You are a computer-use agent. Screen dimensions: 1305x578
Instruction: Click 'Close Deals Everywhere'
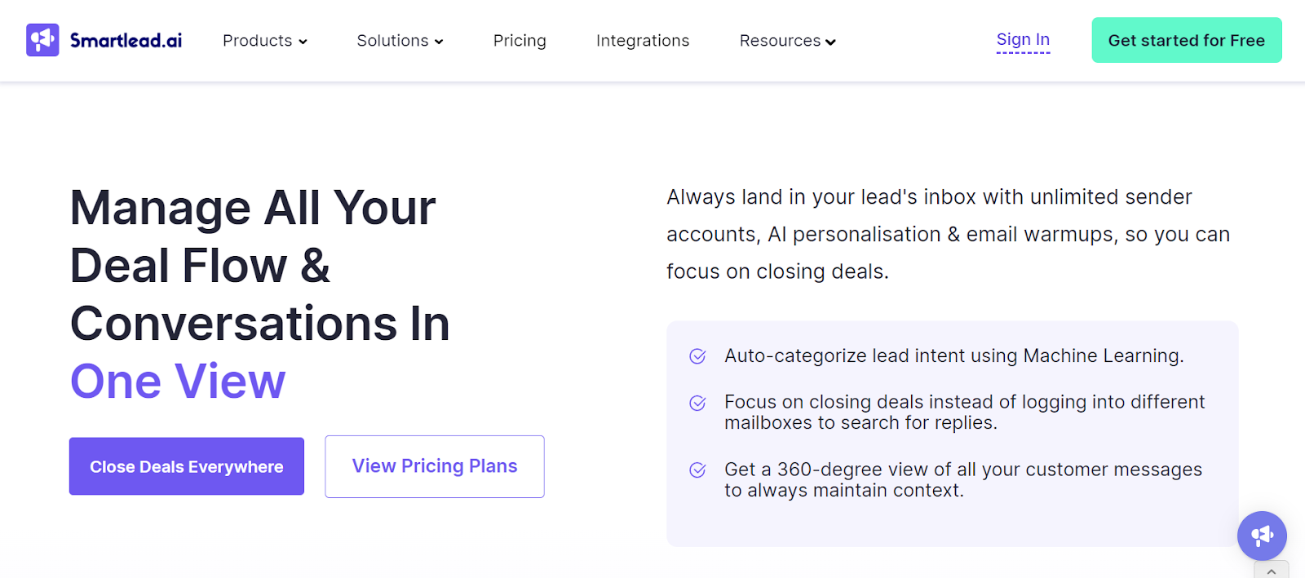(186, 466)
